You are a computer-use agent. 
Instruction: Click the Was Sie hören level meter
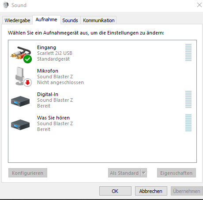(188, 123)
